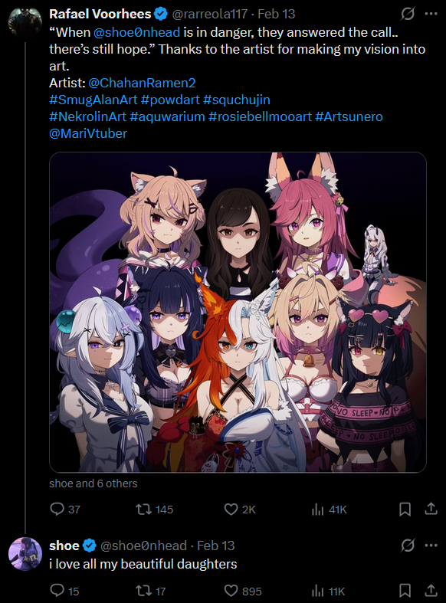Visit the @MariVtuber profile mention

pos(88,133)
